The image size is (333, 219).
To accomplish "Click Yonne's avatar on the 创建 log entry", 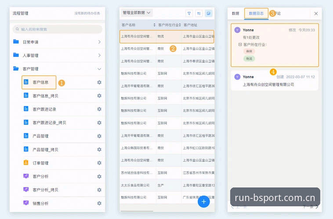I will (237, 77).
